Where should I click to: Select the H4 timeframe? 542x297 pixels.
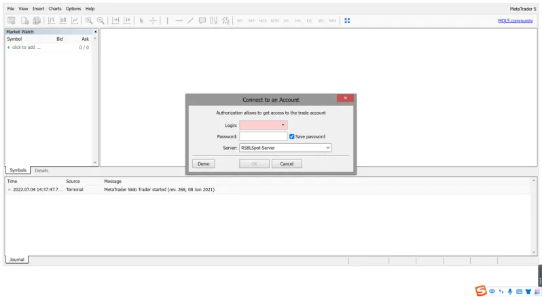[x=297, y=21]
